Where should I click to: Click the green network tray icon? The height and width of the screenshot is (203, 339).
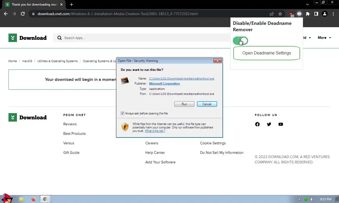306,199
